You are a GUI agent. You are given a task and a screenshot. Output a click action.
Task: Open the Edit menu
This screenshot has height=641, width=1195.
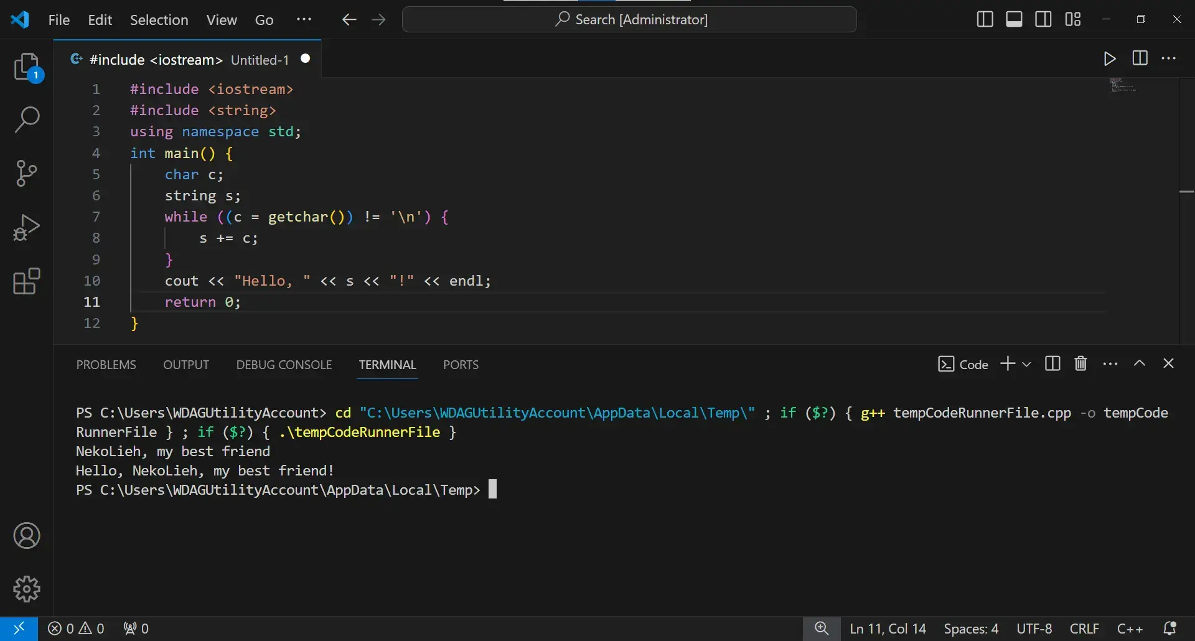coord(100,20)
